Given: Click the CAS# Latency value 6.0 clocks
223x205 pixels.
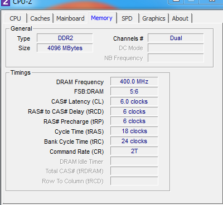Looking at the screenshot, I should click(x=134, y=101).
